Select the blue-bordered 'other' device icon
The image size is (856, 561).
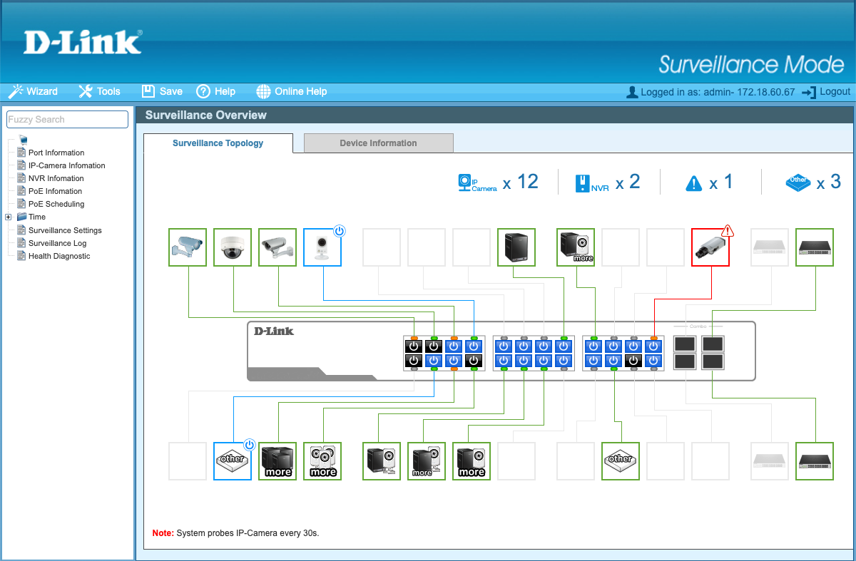233,460
